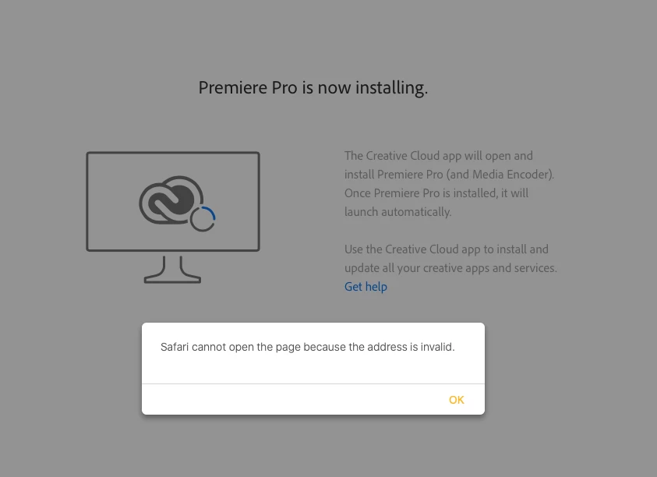657x477 pixels.
Task: Click the 'update all your creative apps' line
Action: (450, 268)
